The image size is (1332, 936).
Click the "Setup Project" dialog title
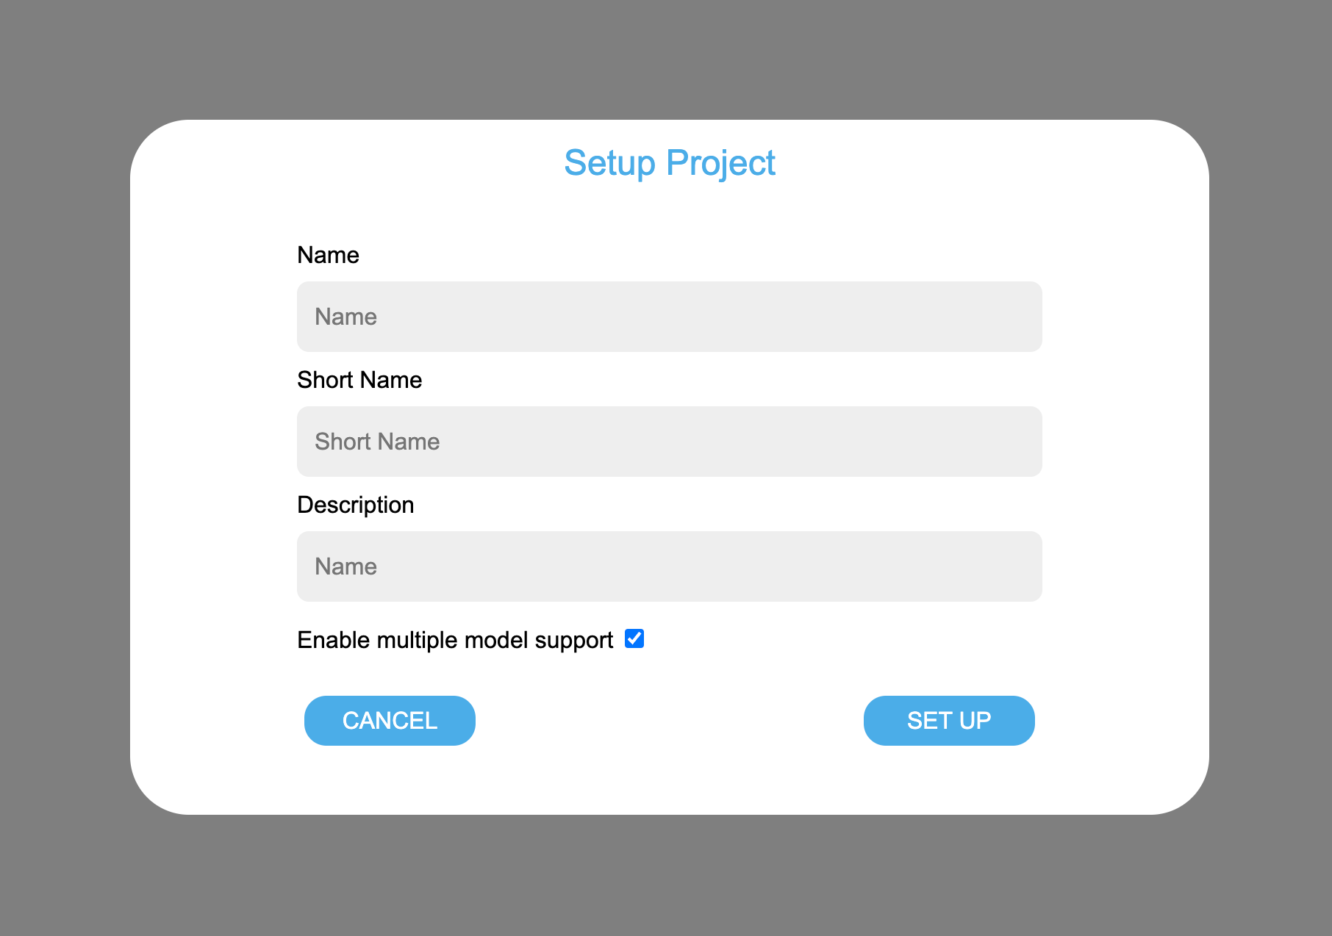coord(669,163)
